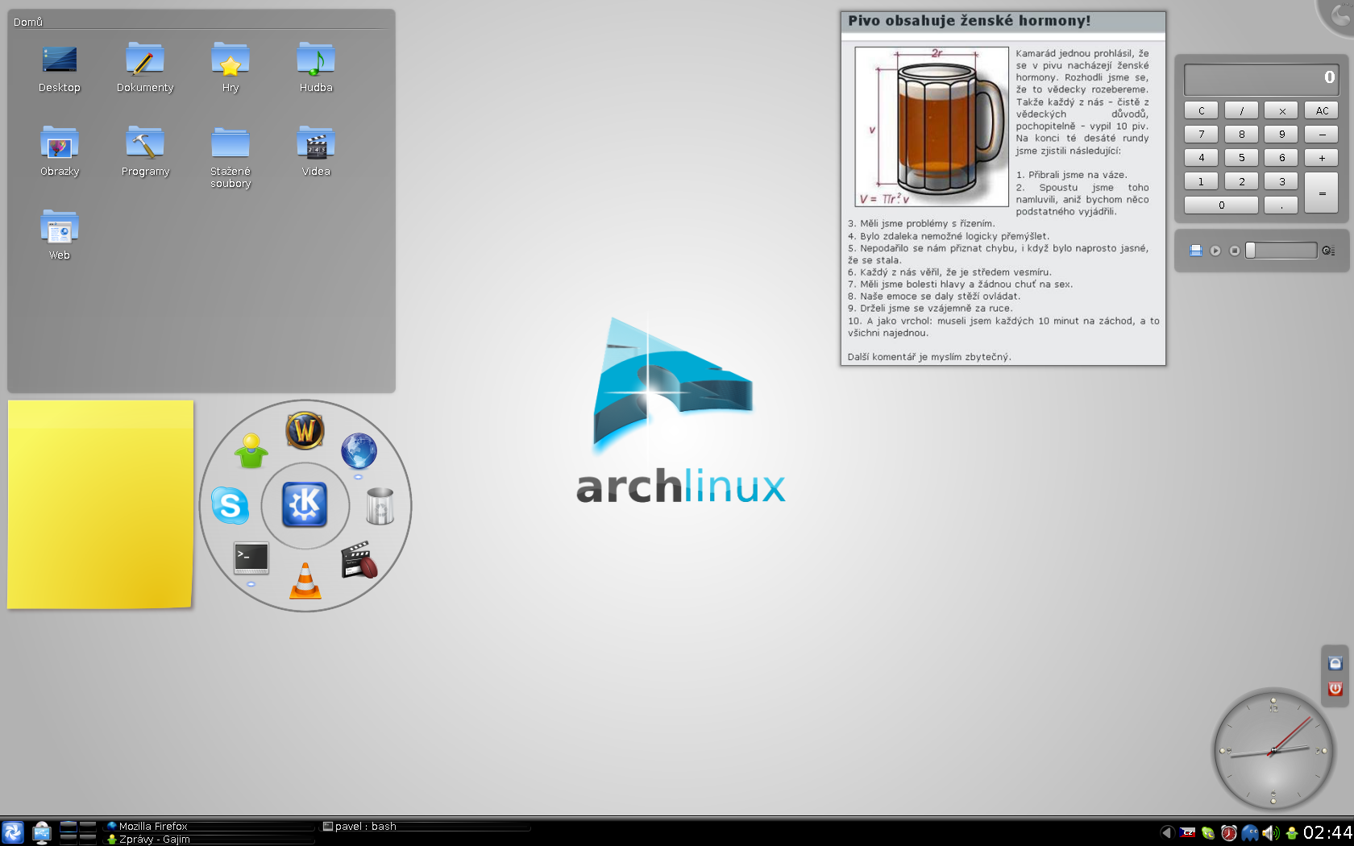Open the trash can in the circular launcher
This screenshot has height=846, width=1354.
coord(380,506)
